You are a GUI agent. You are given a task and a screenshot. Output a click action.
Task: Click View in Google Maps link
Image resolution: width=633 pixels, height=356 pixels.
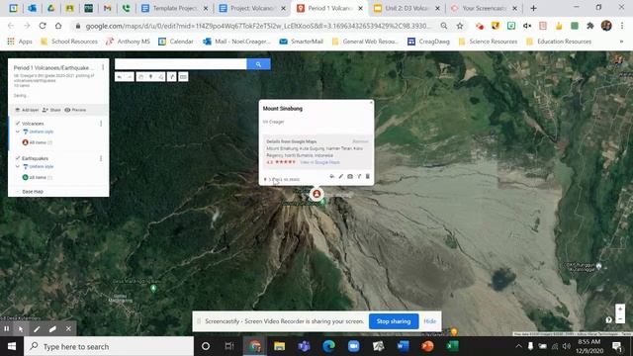click(319, 162)
